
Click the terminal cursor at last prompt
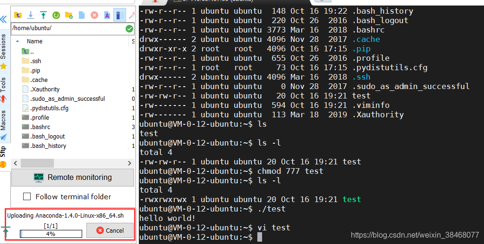coord(260,237)
